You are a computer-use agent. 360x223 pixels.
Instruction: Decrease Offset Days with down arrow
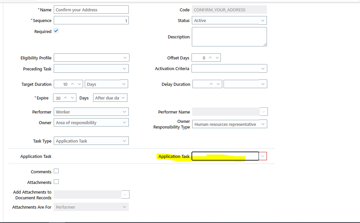pyautogui.click(x=217, y=58)
